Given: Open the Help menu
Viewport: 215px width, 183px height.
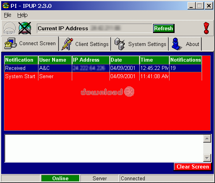Looking at the screenshot, I should pyautogui.click(x=22, y=15).
